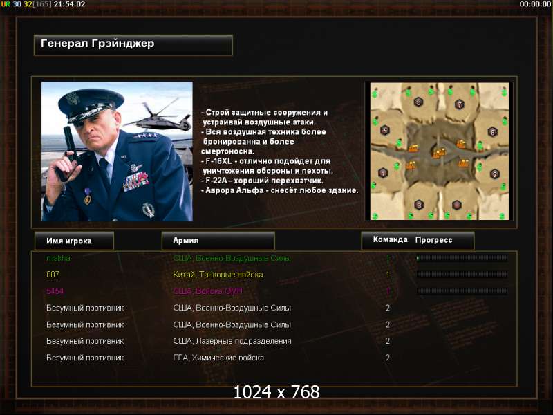This screenshot has width=553, height=415.
Task: Click the "Генерал Грэйнджер" title bar
Action: (133, 45)
